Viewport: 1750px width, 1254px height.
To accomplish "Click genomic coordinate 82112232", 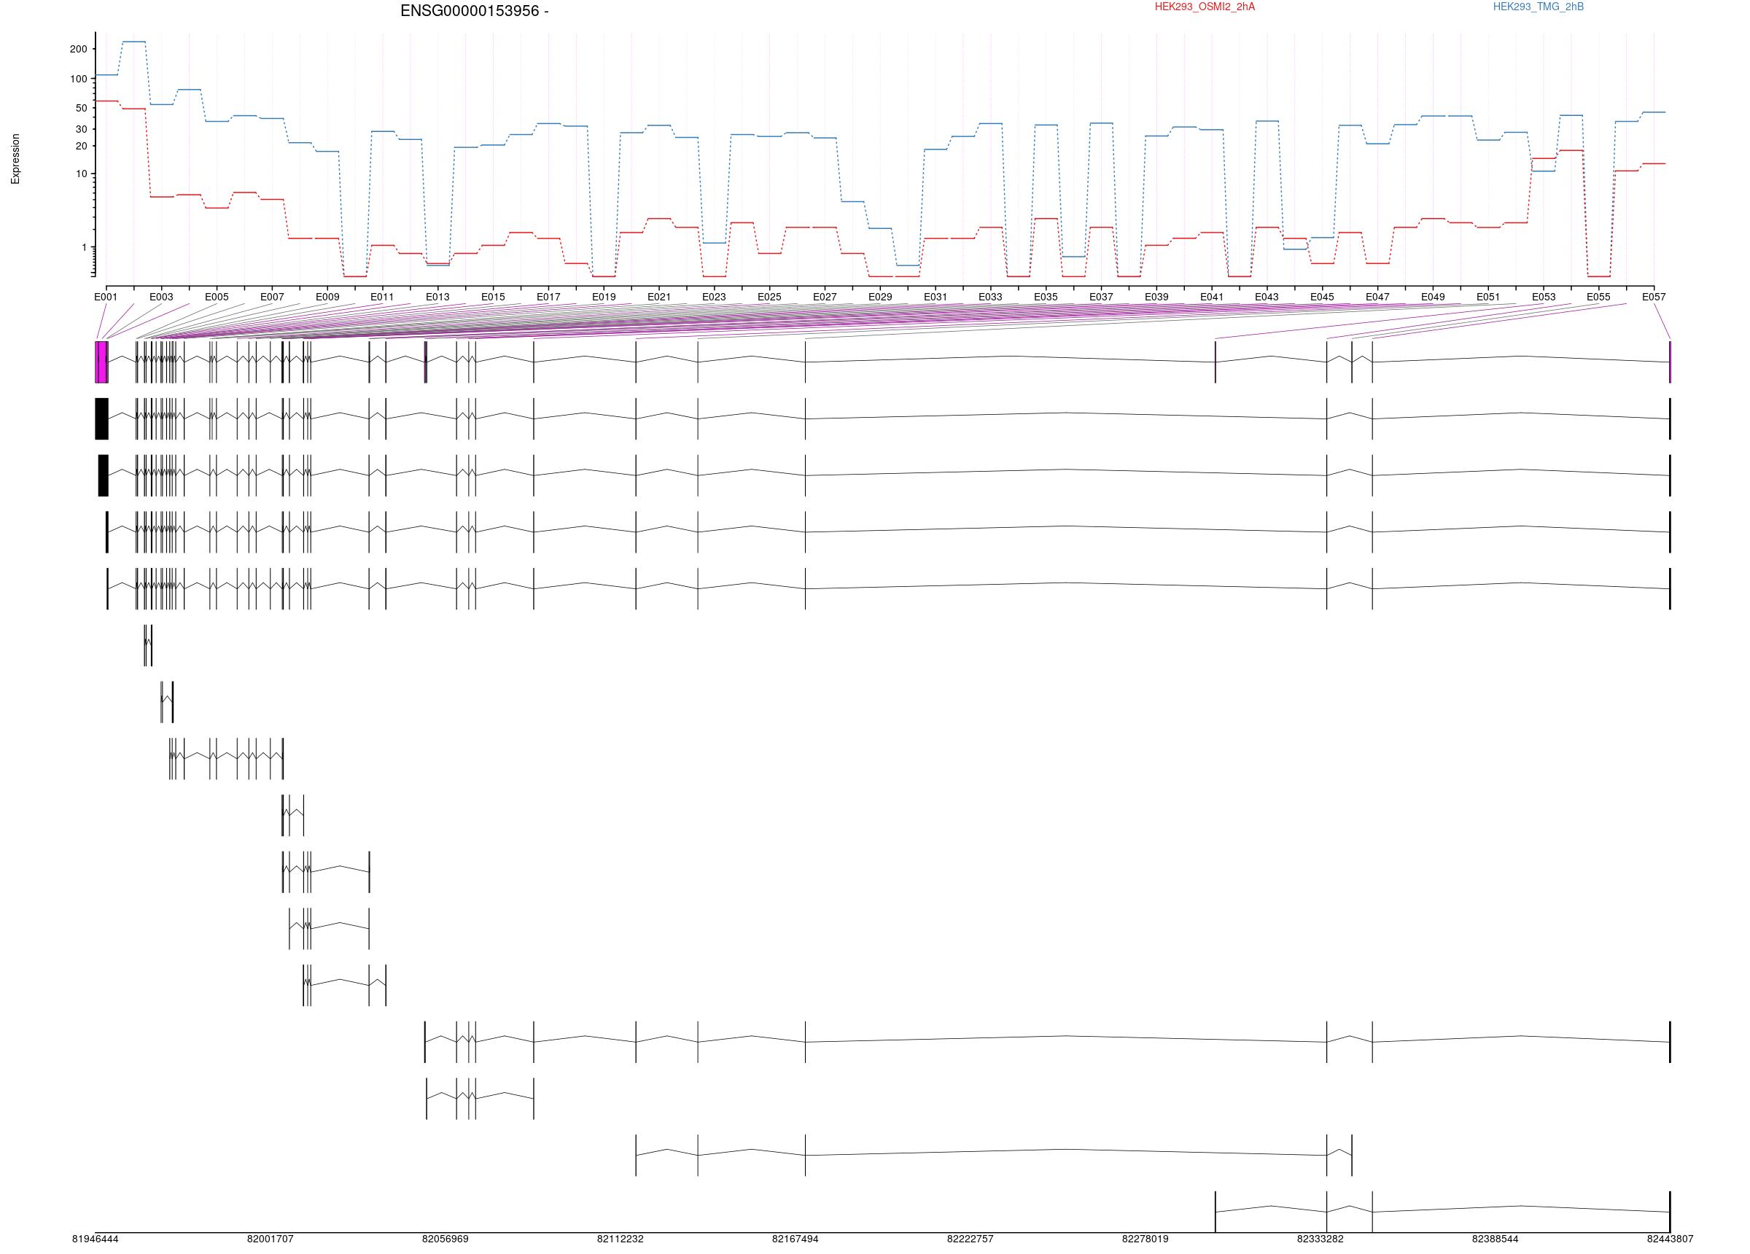I will click(621, 1239).
